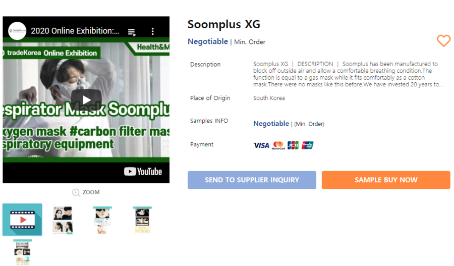The height and width of the screenshot is (266, 454).
Task: Select the video thumbnail with film icon
Action: pos(22,220)
